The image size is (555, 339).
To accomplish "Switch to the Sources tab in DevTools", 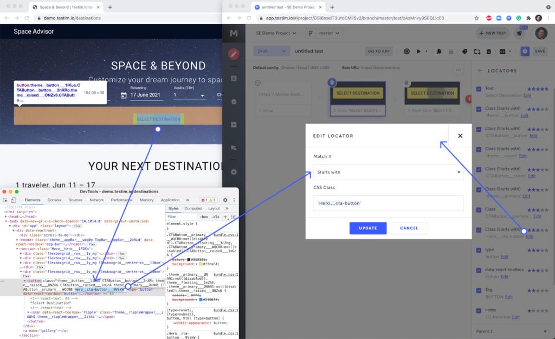I will pyautogui.click(x=75, y=200).
